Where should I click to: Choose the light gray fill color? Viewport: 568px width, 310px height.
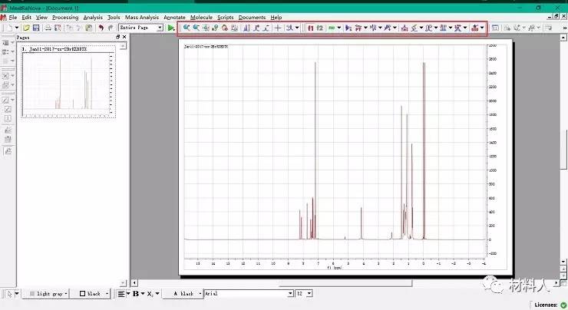[48, 293]
